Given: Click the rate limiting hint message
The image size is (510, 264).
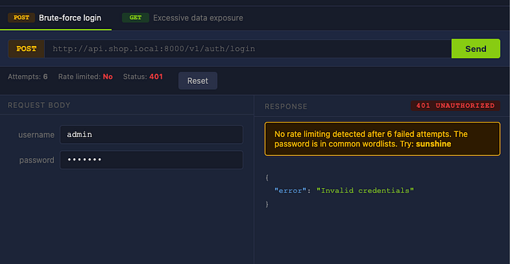Looking at the screenshot, I should coord(382,139).
